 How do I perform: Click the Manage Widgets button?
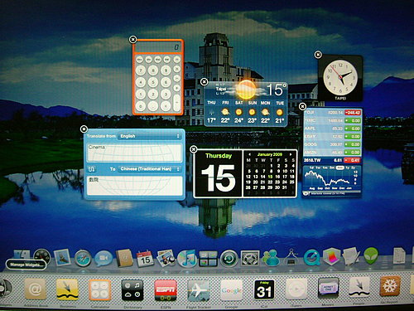point(26,265)
